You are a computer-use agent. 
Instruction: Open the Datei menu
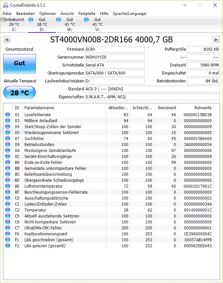(7, 14)
